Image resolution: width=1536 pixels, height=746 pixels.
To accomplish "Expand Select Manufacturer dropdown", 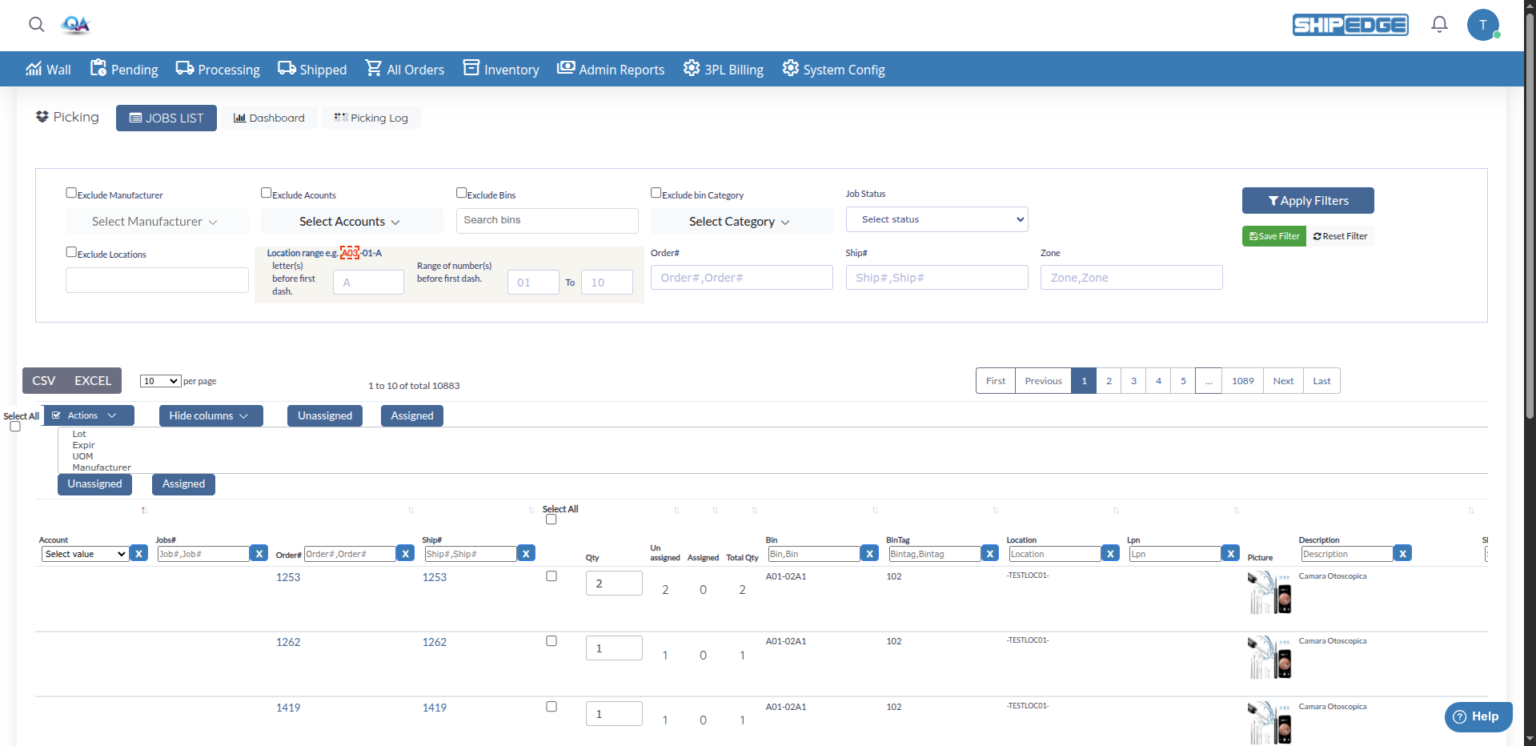I will click(x=157, y=221).
